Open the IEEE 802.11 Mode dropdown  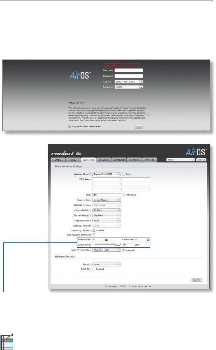click(x=107, y=205)
